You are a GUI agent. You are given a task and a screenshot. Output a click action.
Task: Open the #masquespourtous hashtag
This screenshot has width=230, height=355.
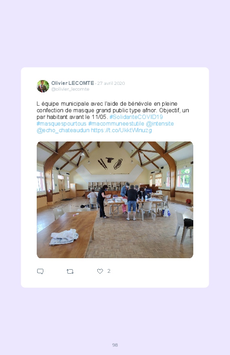click(x=61, y=124)
